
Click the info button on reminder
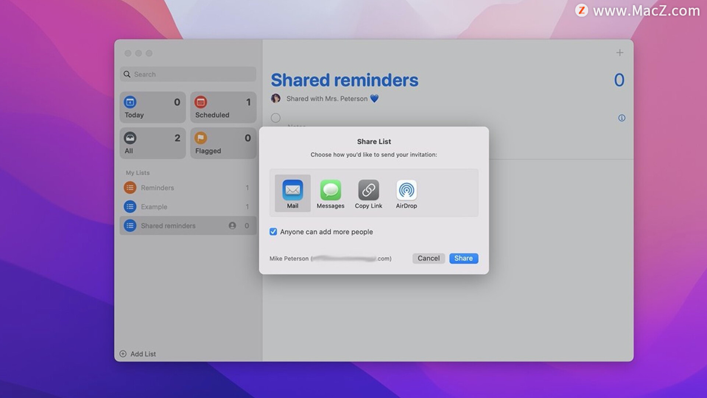pos(622,117)
